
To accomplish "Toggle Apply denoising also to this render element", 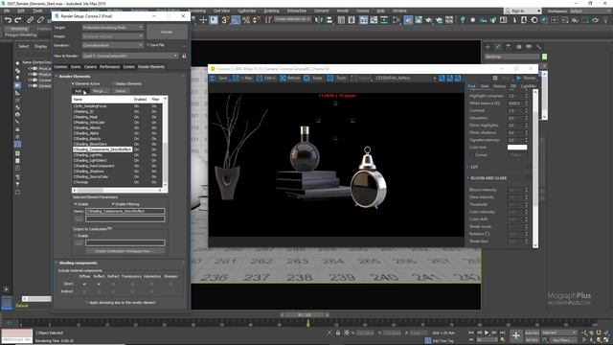I will click(x=87, y=303).
